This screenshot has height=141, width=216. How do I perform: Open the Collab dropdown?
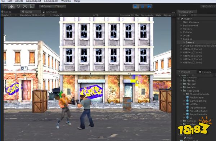(208, 6)
